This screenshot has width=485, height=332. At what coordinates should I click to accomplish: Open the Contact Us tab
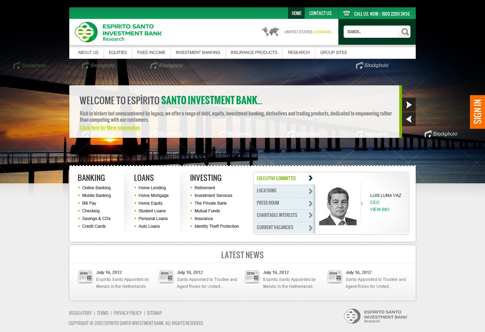click(320, 13)
